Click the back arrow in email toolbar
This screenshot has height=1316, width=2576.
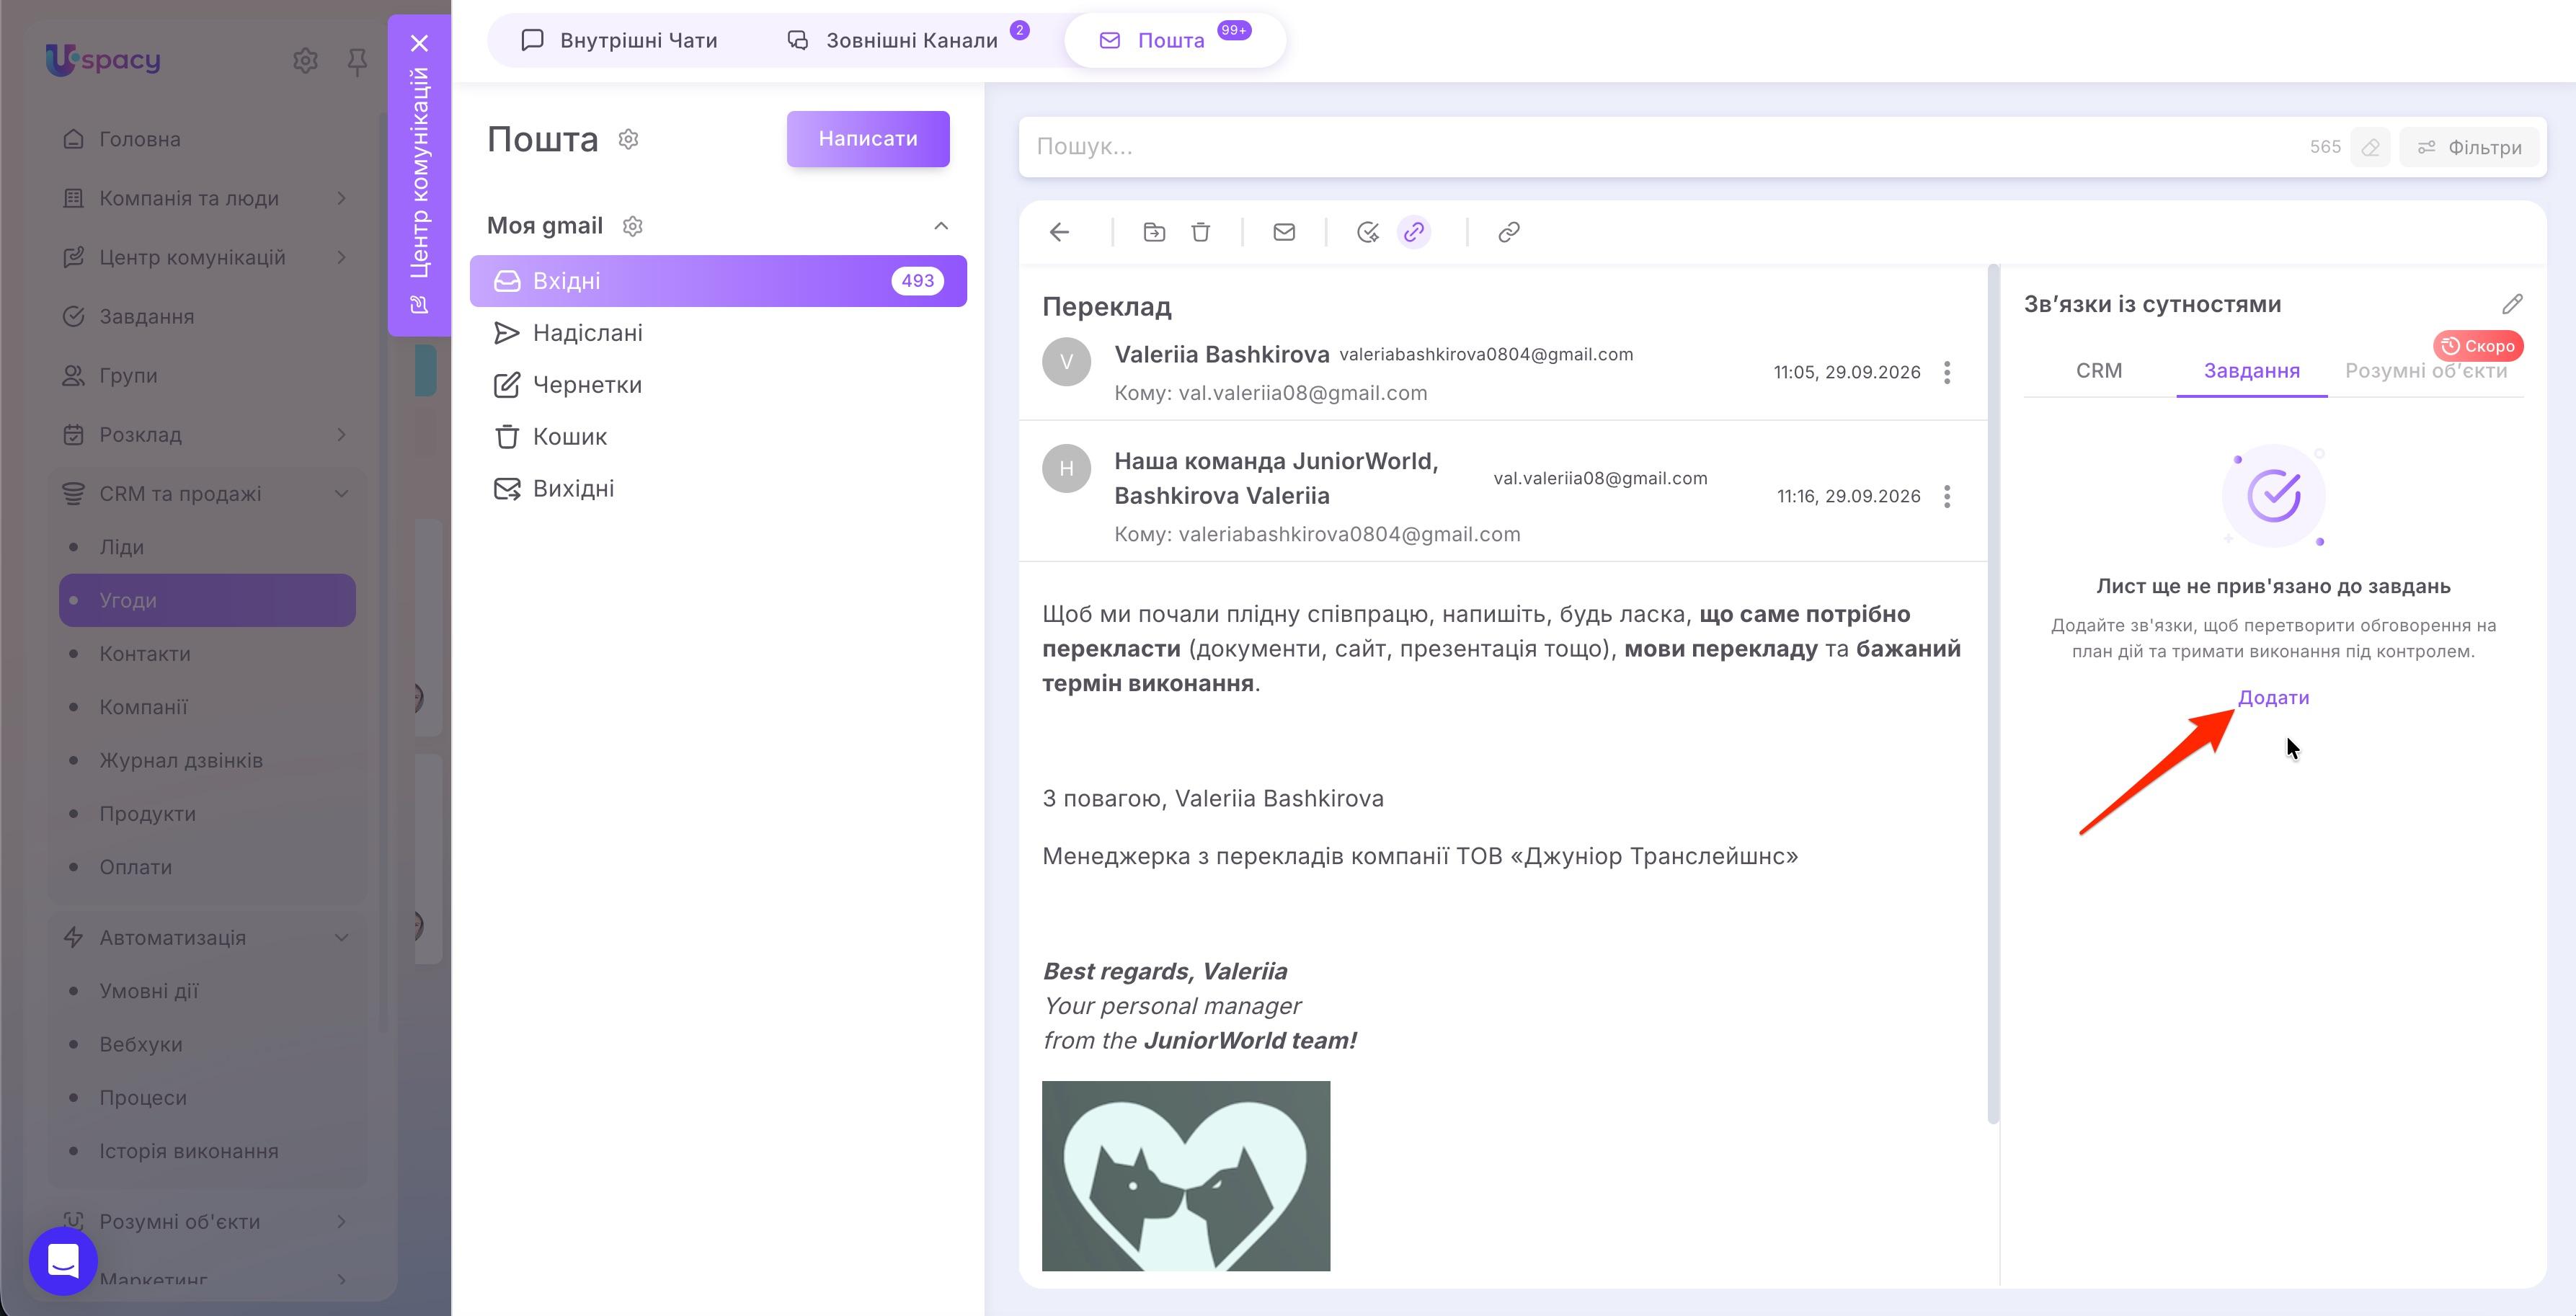coord(1059,232)
